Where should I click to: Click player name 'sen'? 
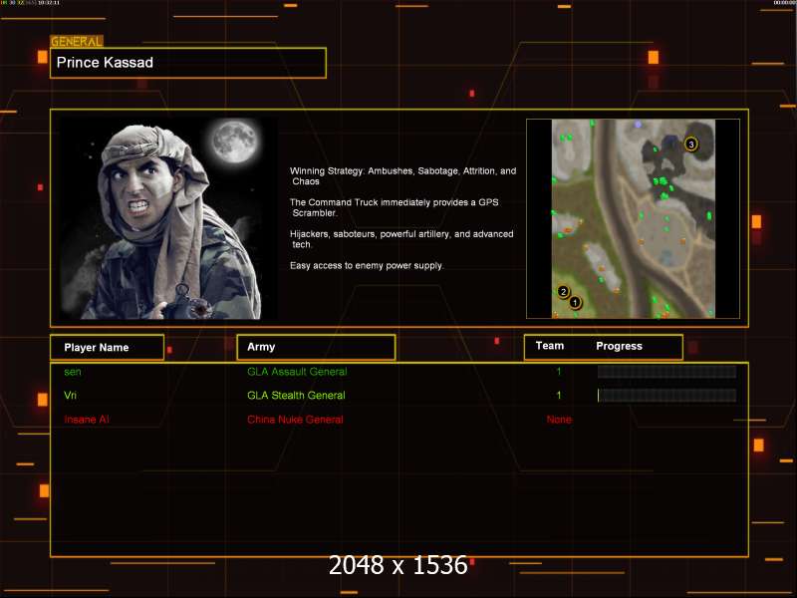pos(73,372)
